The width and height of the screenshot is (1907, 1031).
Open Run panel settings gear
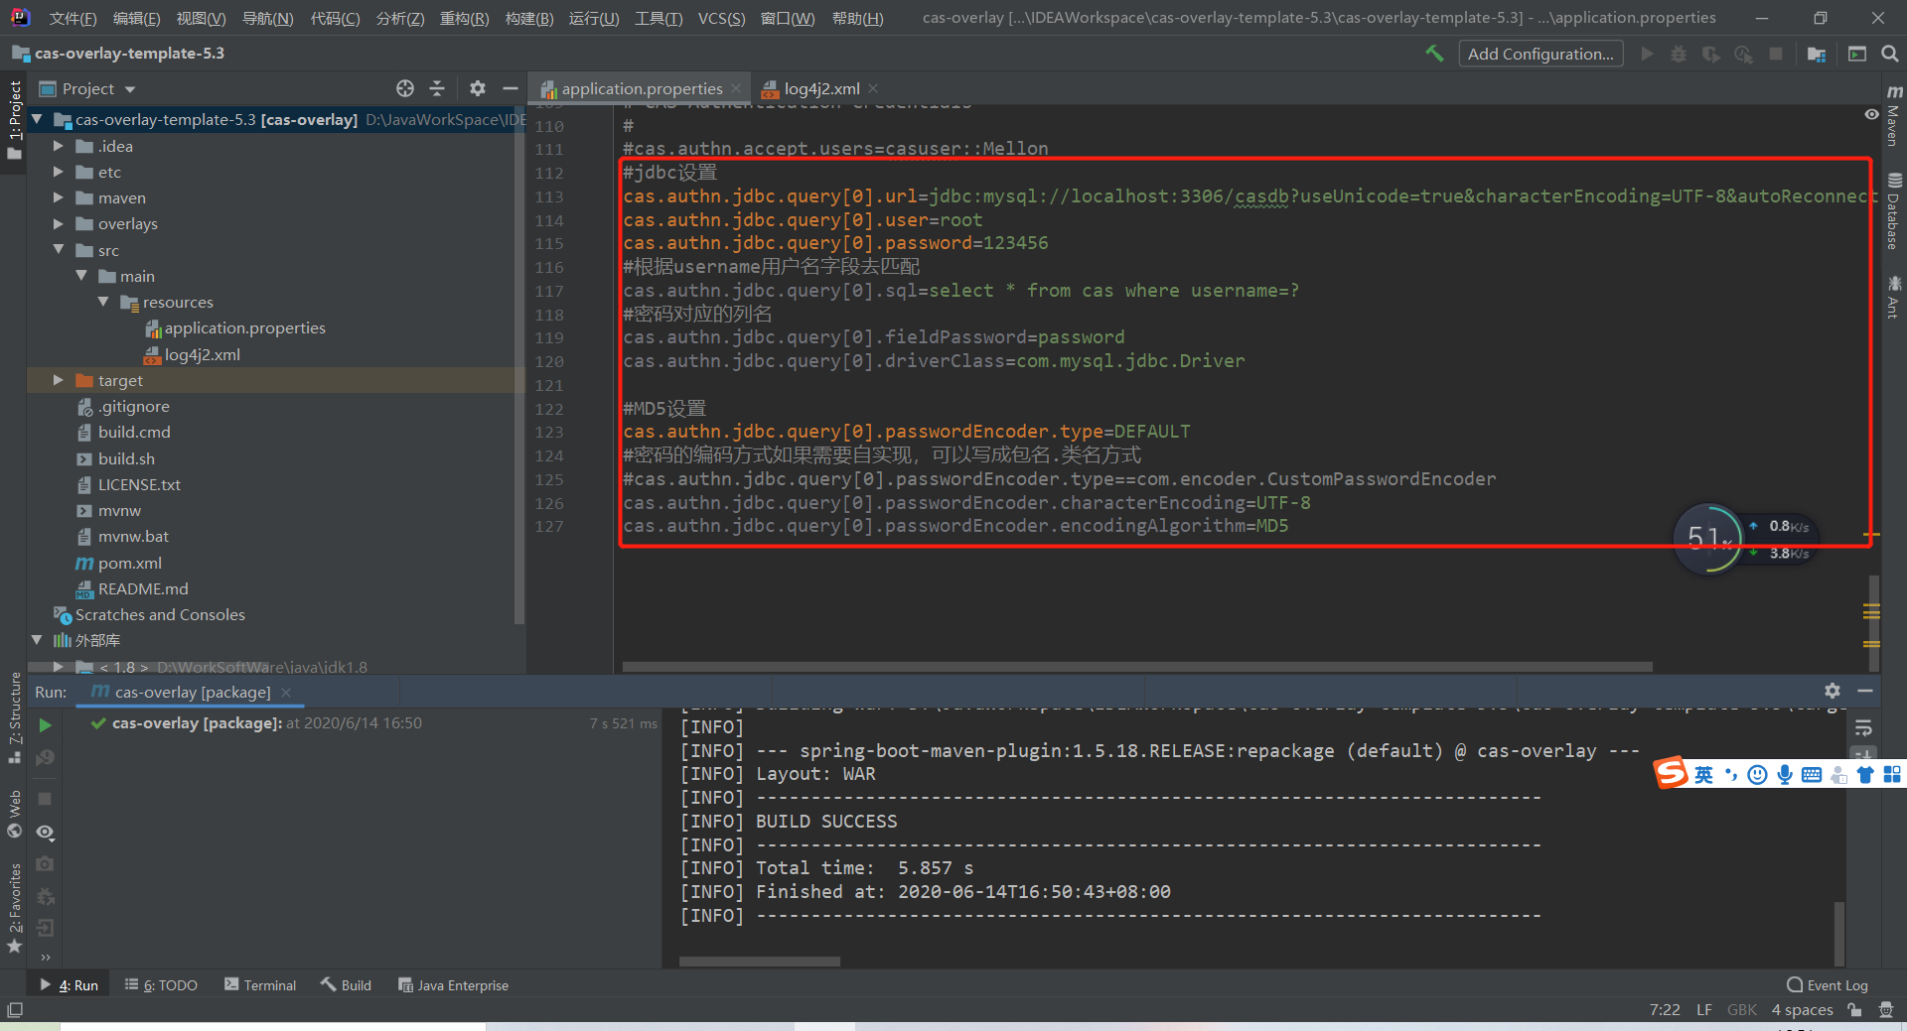pyautogui.click(x=1833, y=691)
